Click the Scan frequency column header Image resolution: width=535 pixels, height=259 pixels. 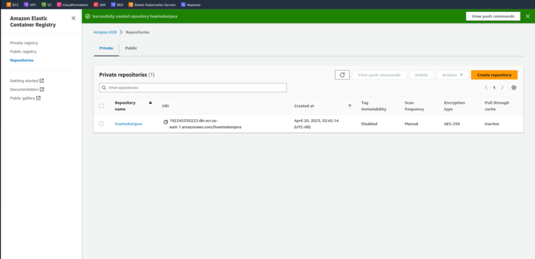pos(414,106)
